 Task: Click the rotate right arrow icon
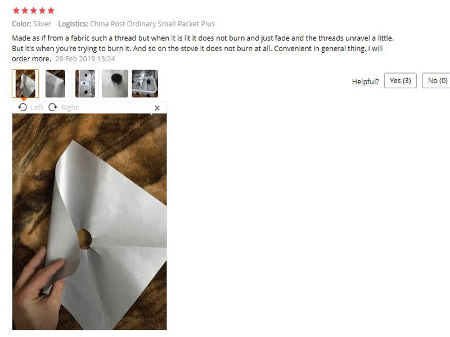[x=52, y=107]
